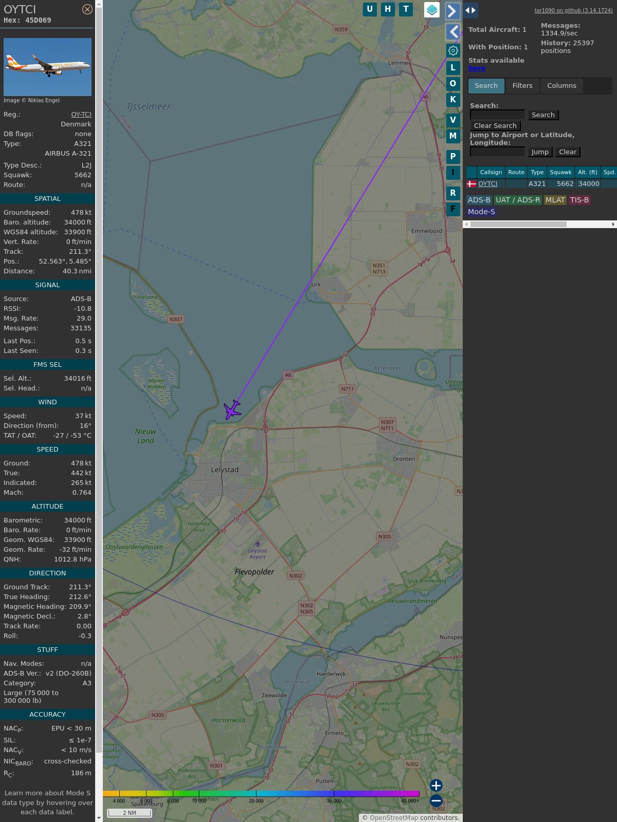
Task: Click the ACCURACY section header
Action: click(47, 715)
